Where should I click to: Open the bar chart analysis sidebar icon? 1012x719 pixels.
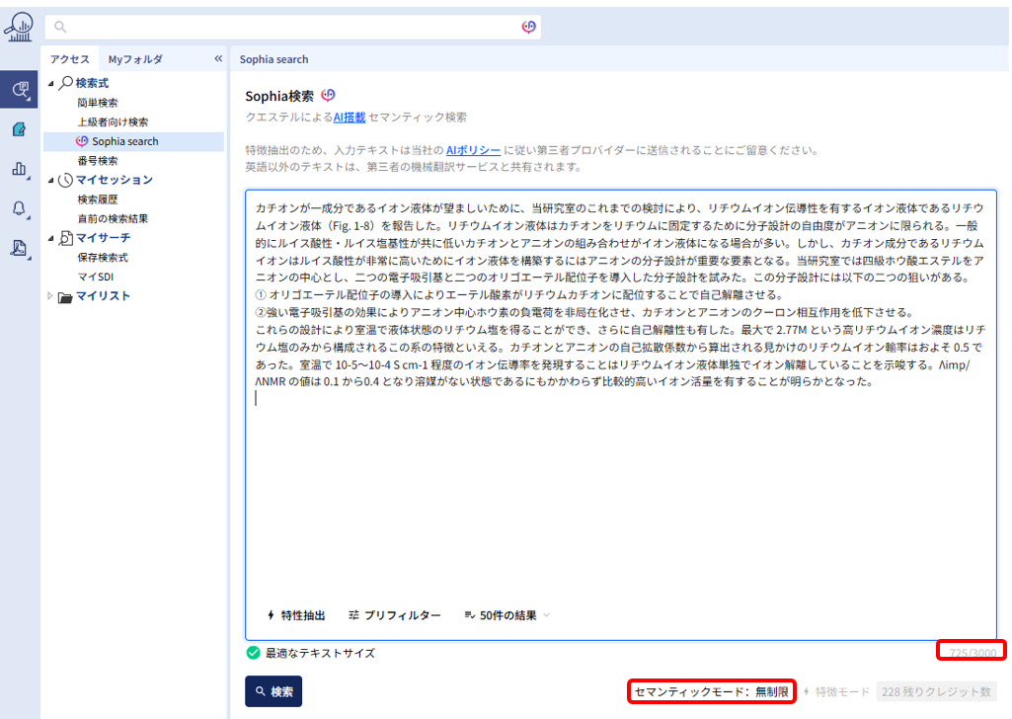pyautogui.click(x=20, y=169)
